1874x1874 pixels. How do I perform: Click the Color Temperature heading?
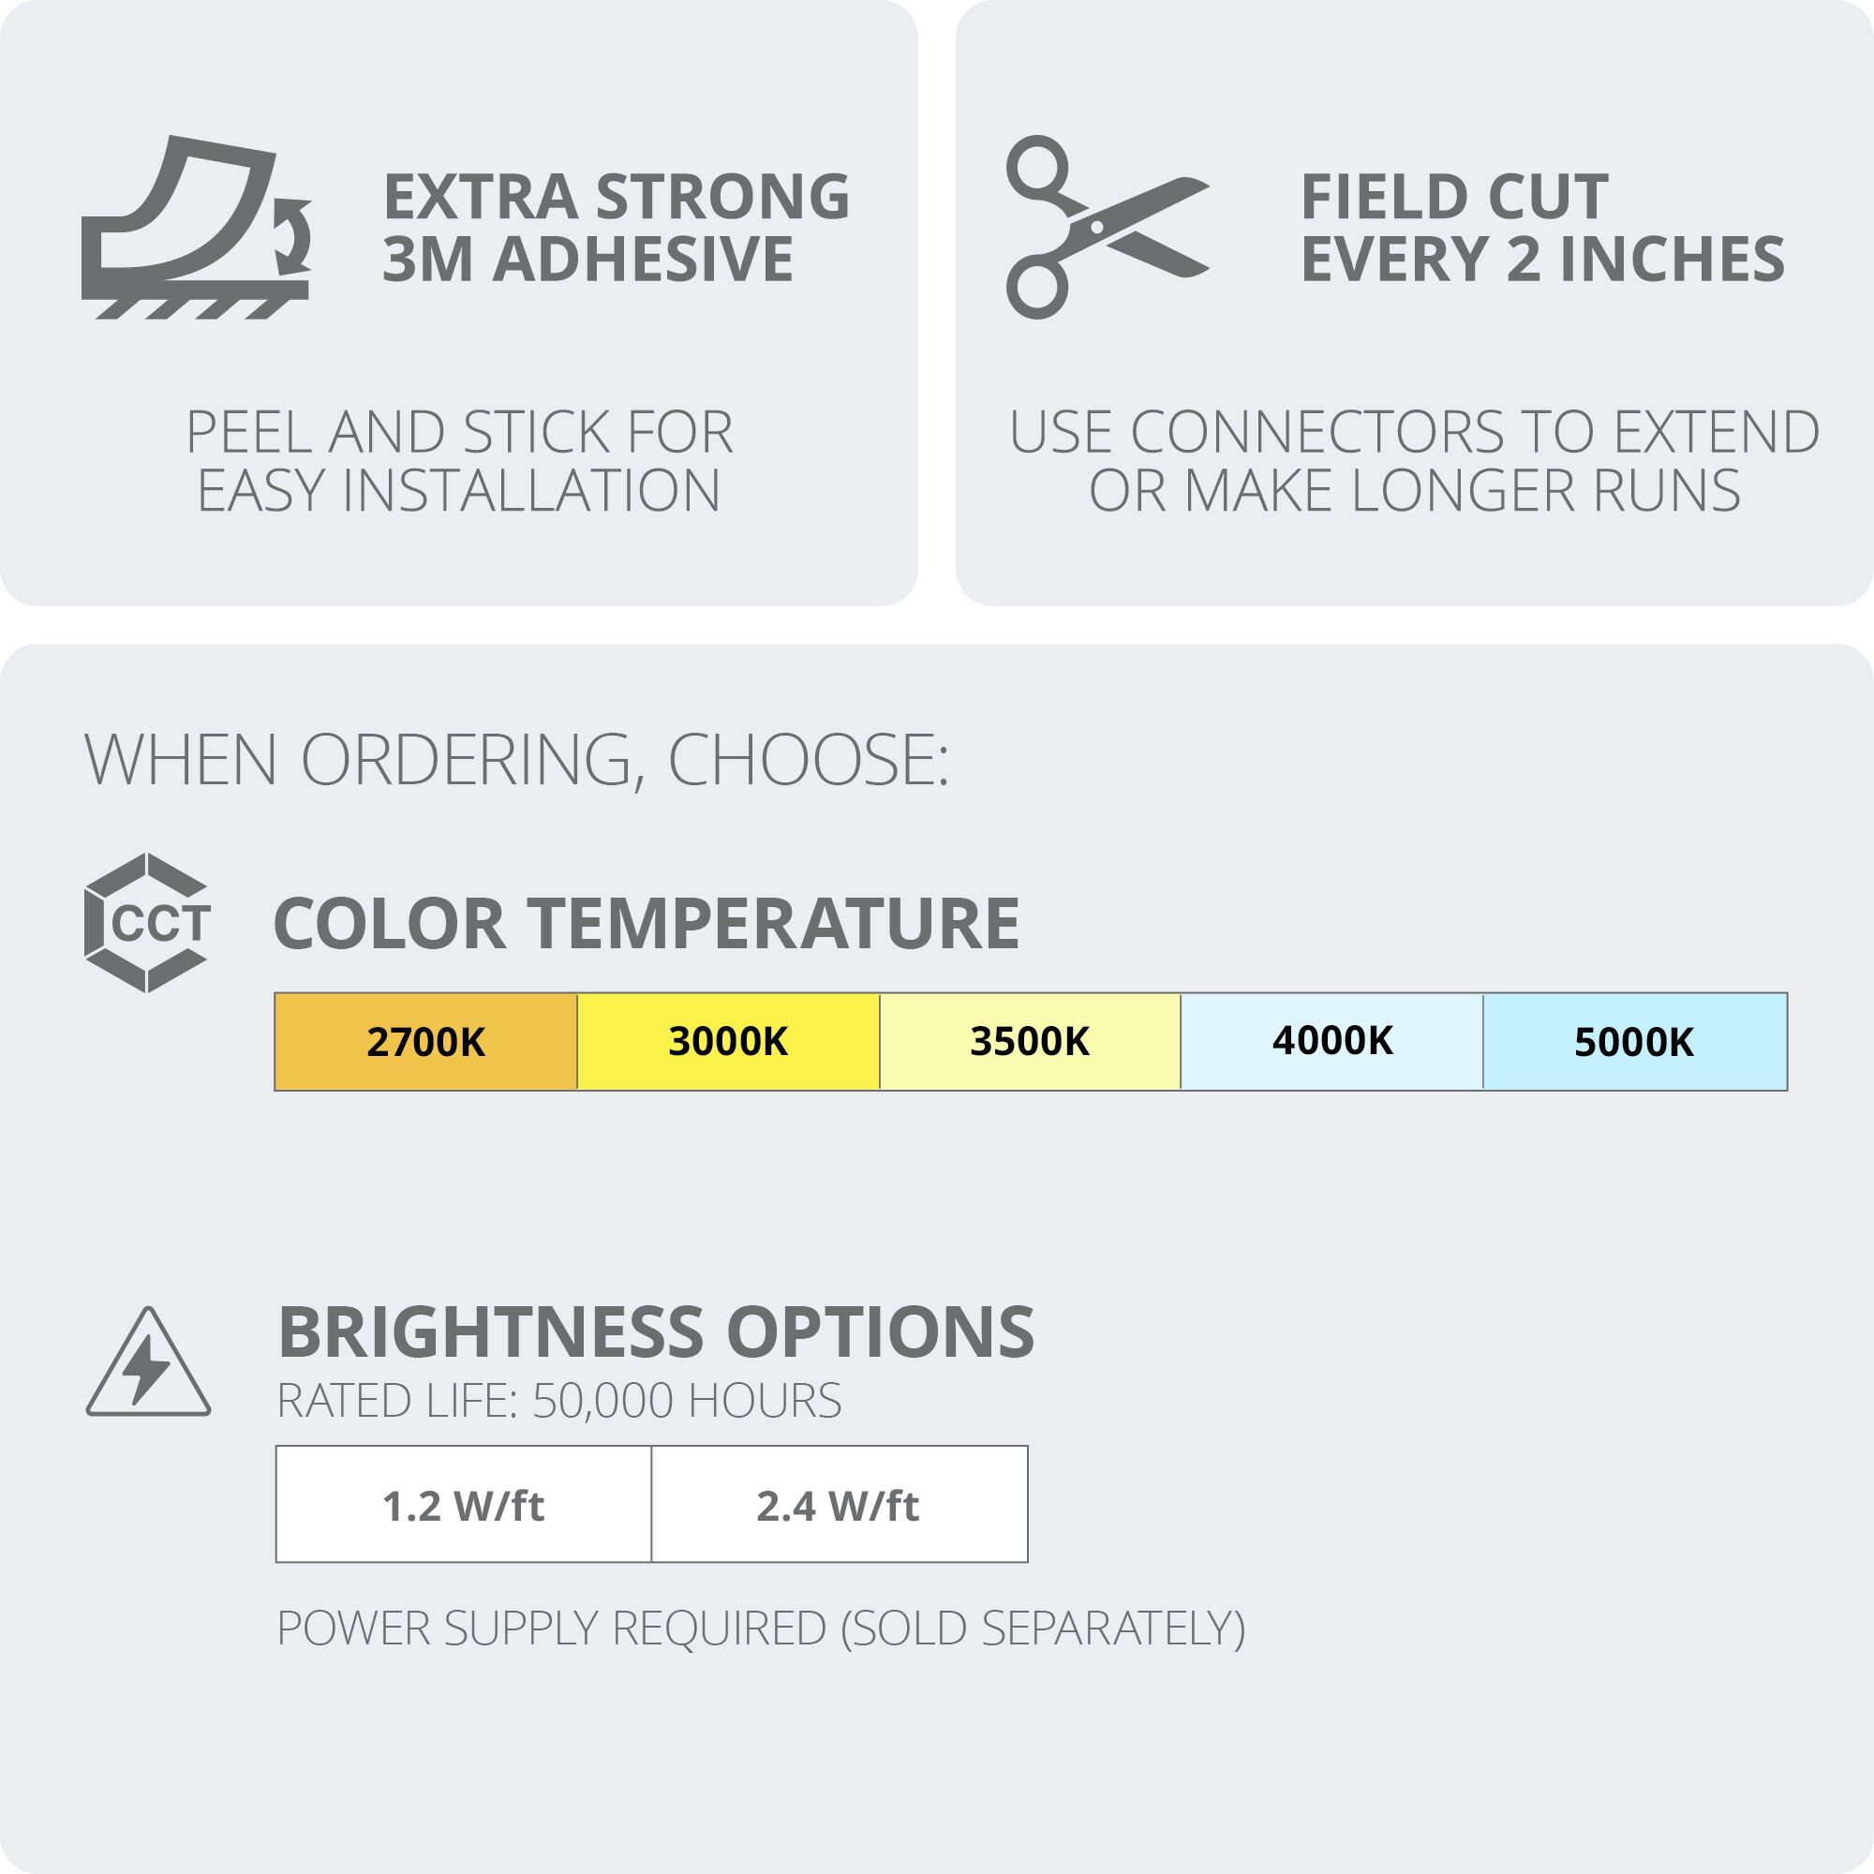[646, 924]
